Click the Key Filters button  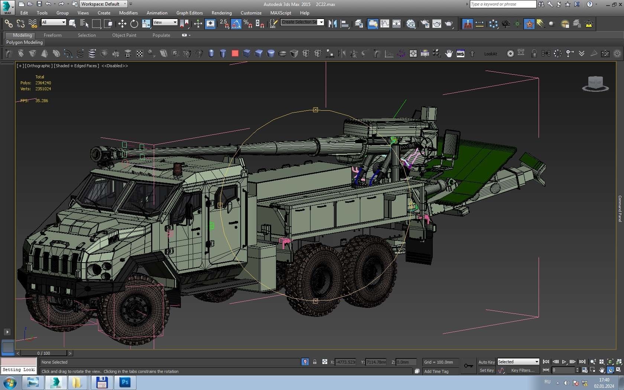pos(522,370)
